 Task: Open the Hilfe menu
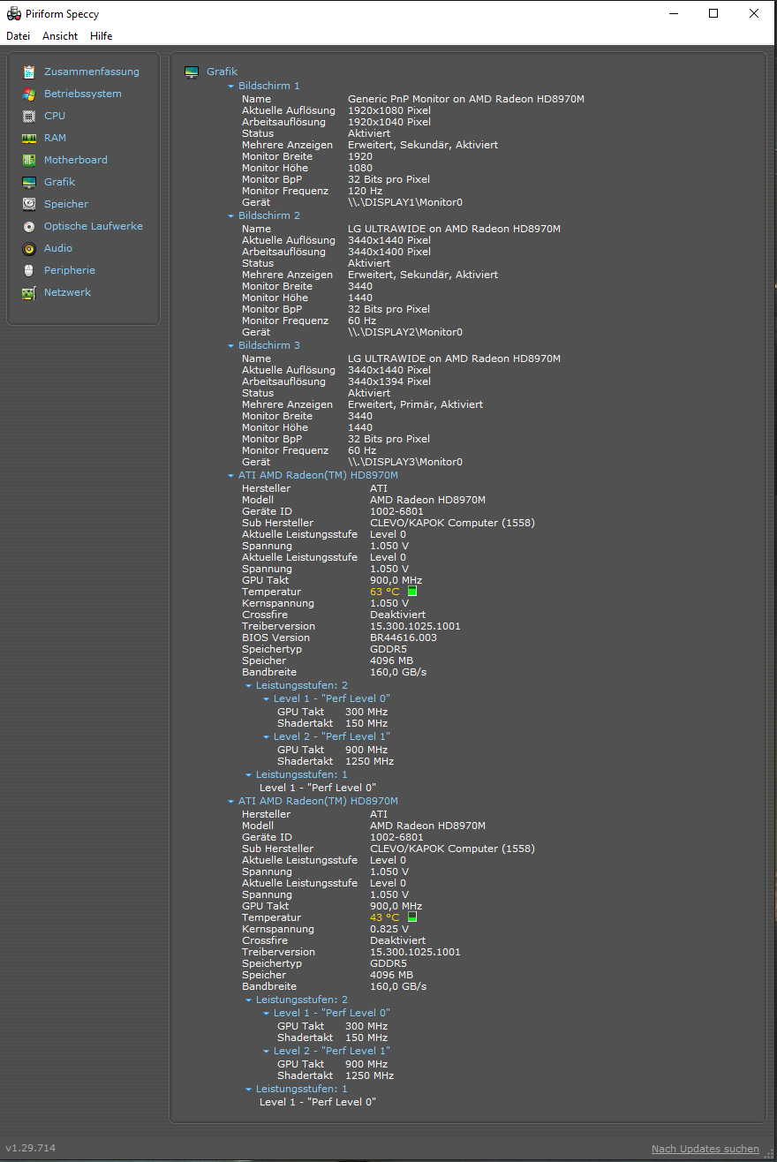point(101,36)
